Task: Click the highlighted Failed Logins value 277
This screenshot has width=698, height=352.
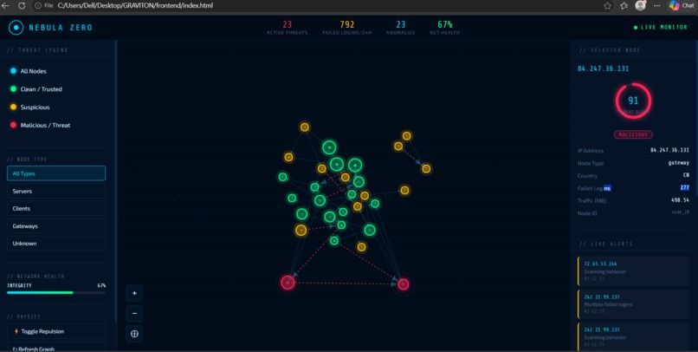Action: click(x=685, y=187)
